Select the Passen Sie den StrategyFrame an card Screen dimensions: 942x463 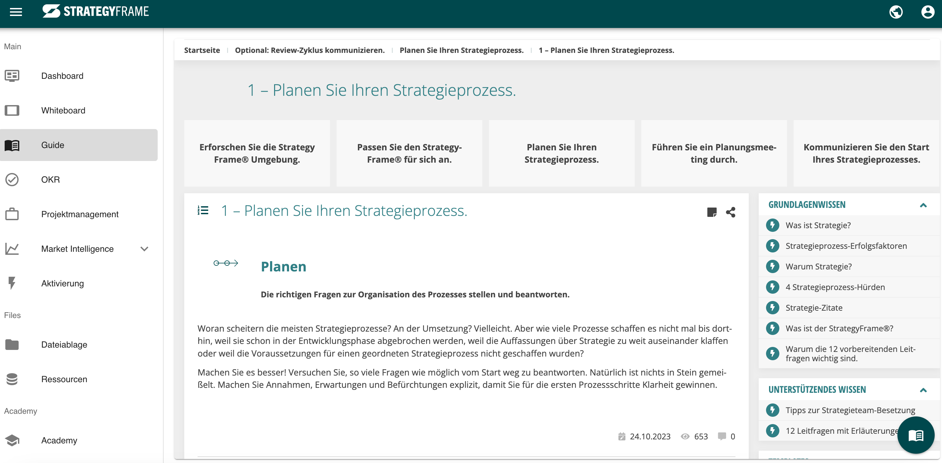coord(409,153)
